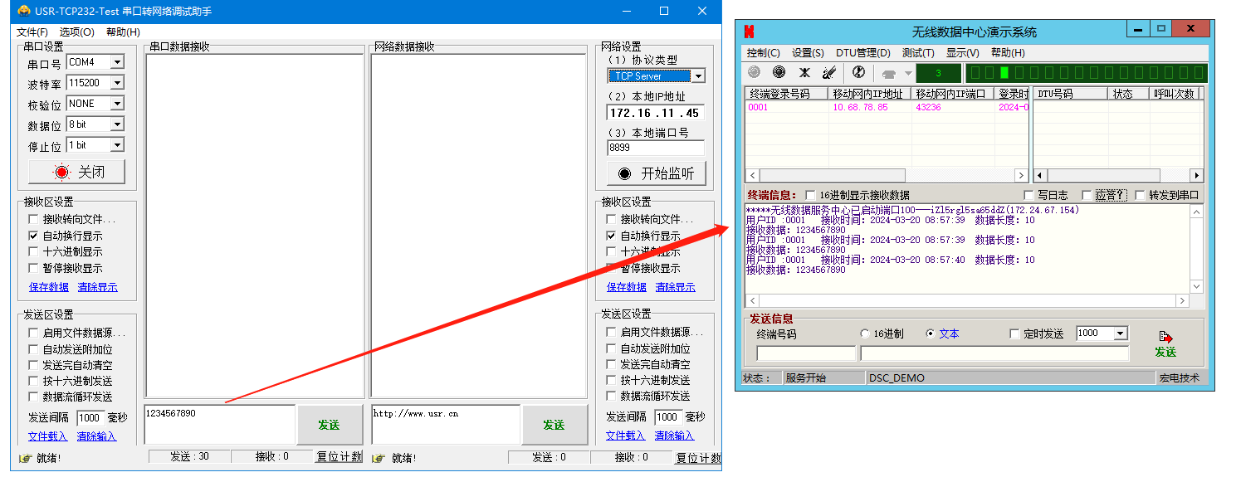Screen dimensions: 1241x482
Task: Click the circular help icon in DSC toolbar
Action: [859, 73]
